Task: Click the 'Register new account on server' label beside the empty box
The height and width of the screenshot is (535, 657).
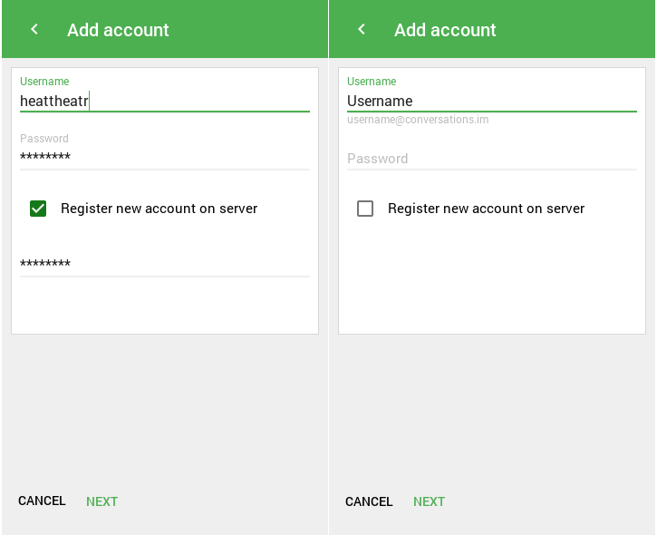Action: coord(486,209)
